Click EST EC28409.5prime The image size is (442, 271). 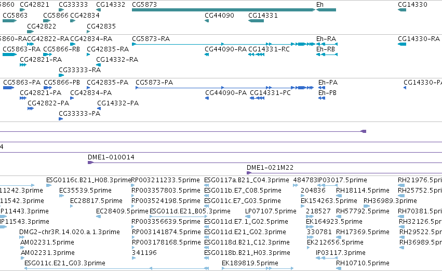98,216
